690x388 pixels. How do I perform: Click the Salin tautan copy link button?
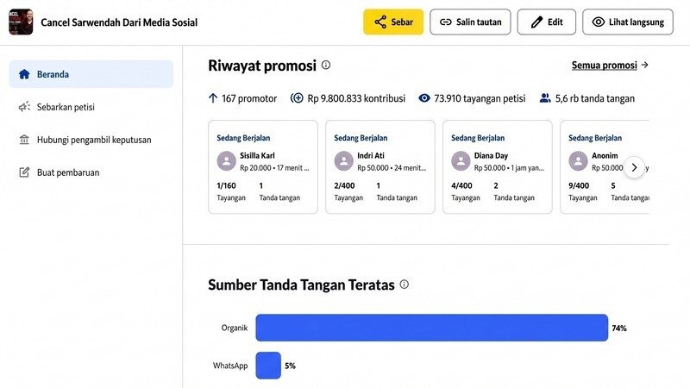[470, 22]
